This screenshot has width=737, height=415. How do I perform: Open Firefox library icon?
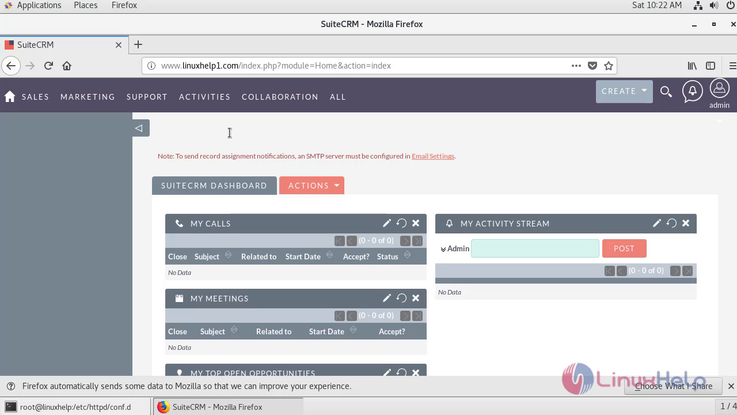click(x=693, y=66)
